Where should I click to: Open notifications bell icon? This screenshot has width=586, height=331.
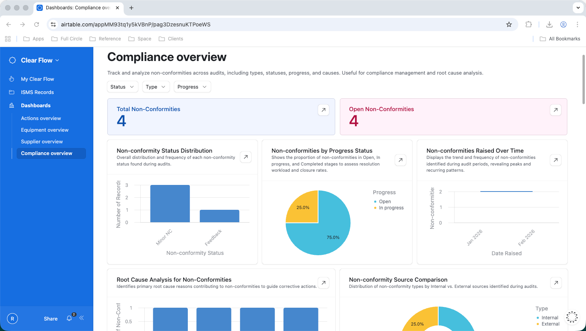(x=69, y=319)
